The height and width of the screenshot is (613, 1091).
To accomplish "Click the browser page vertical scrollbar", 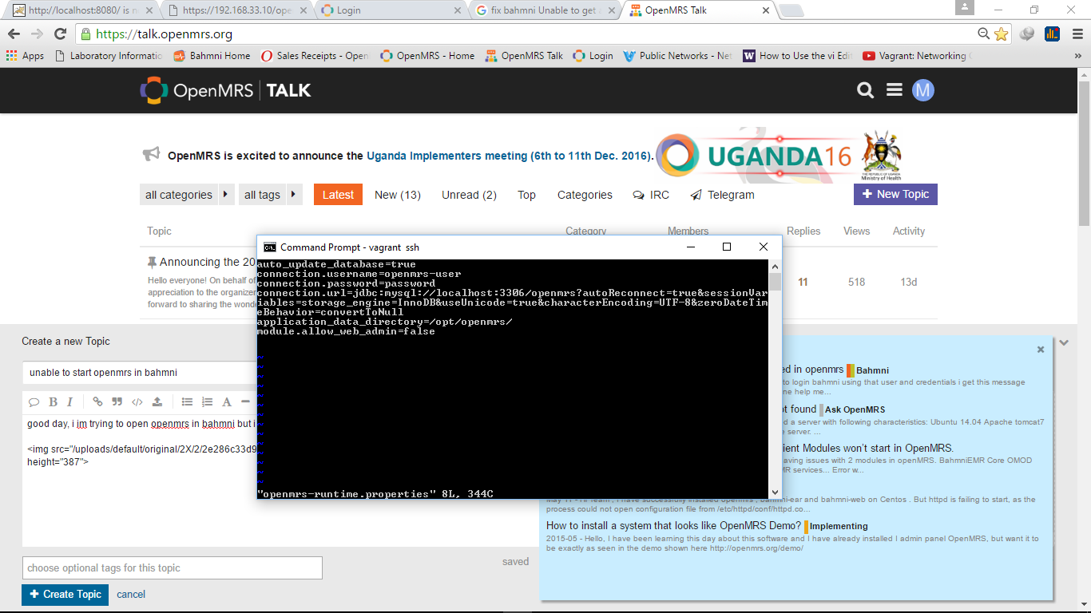I will pos(1084,152).
